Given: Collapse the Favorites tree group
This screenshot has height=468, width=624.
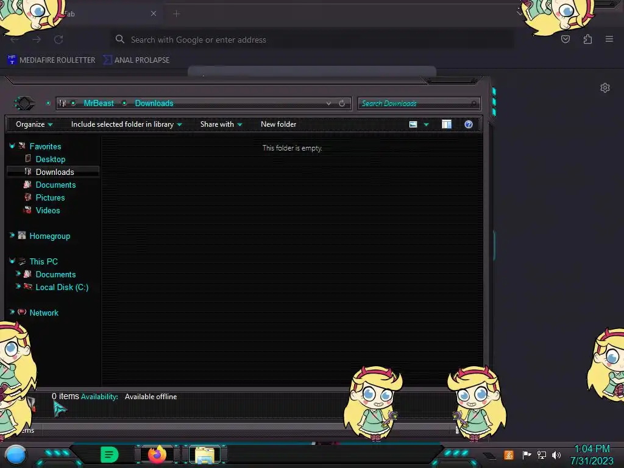Looking at the screenshot, I should click(12, 146).
